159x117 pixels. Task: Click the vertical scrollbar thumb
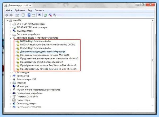[153, 60]
